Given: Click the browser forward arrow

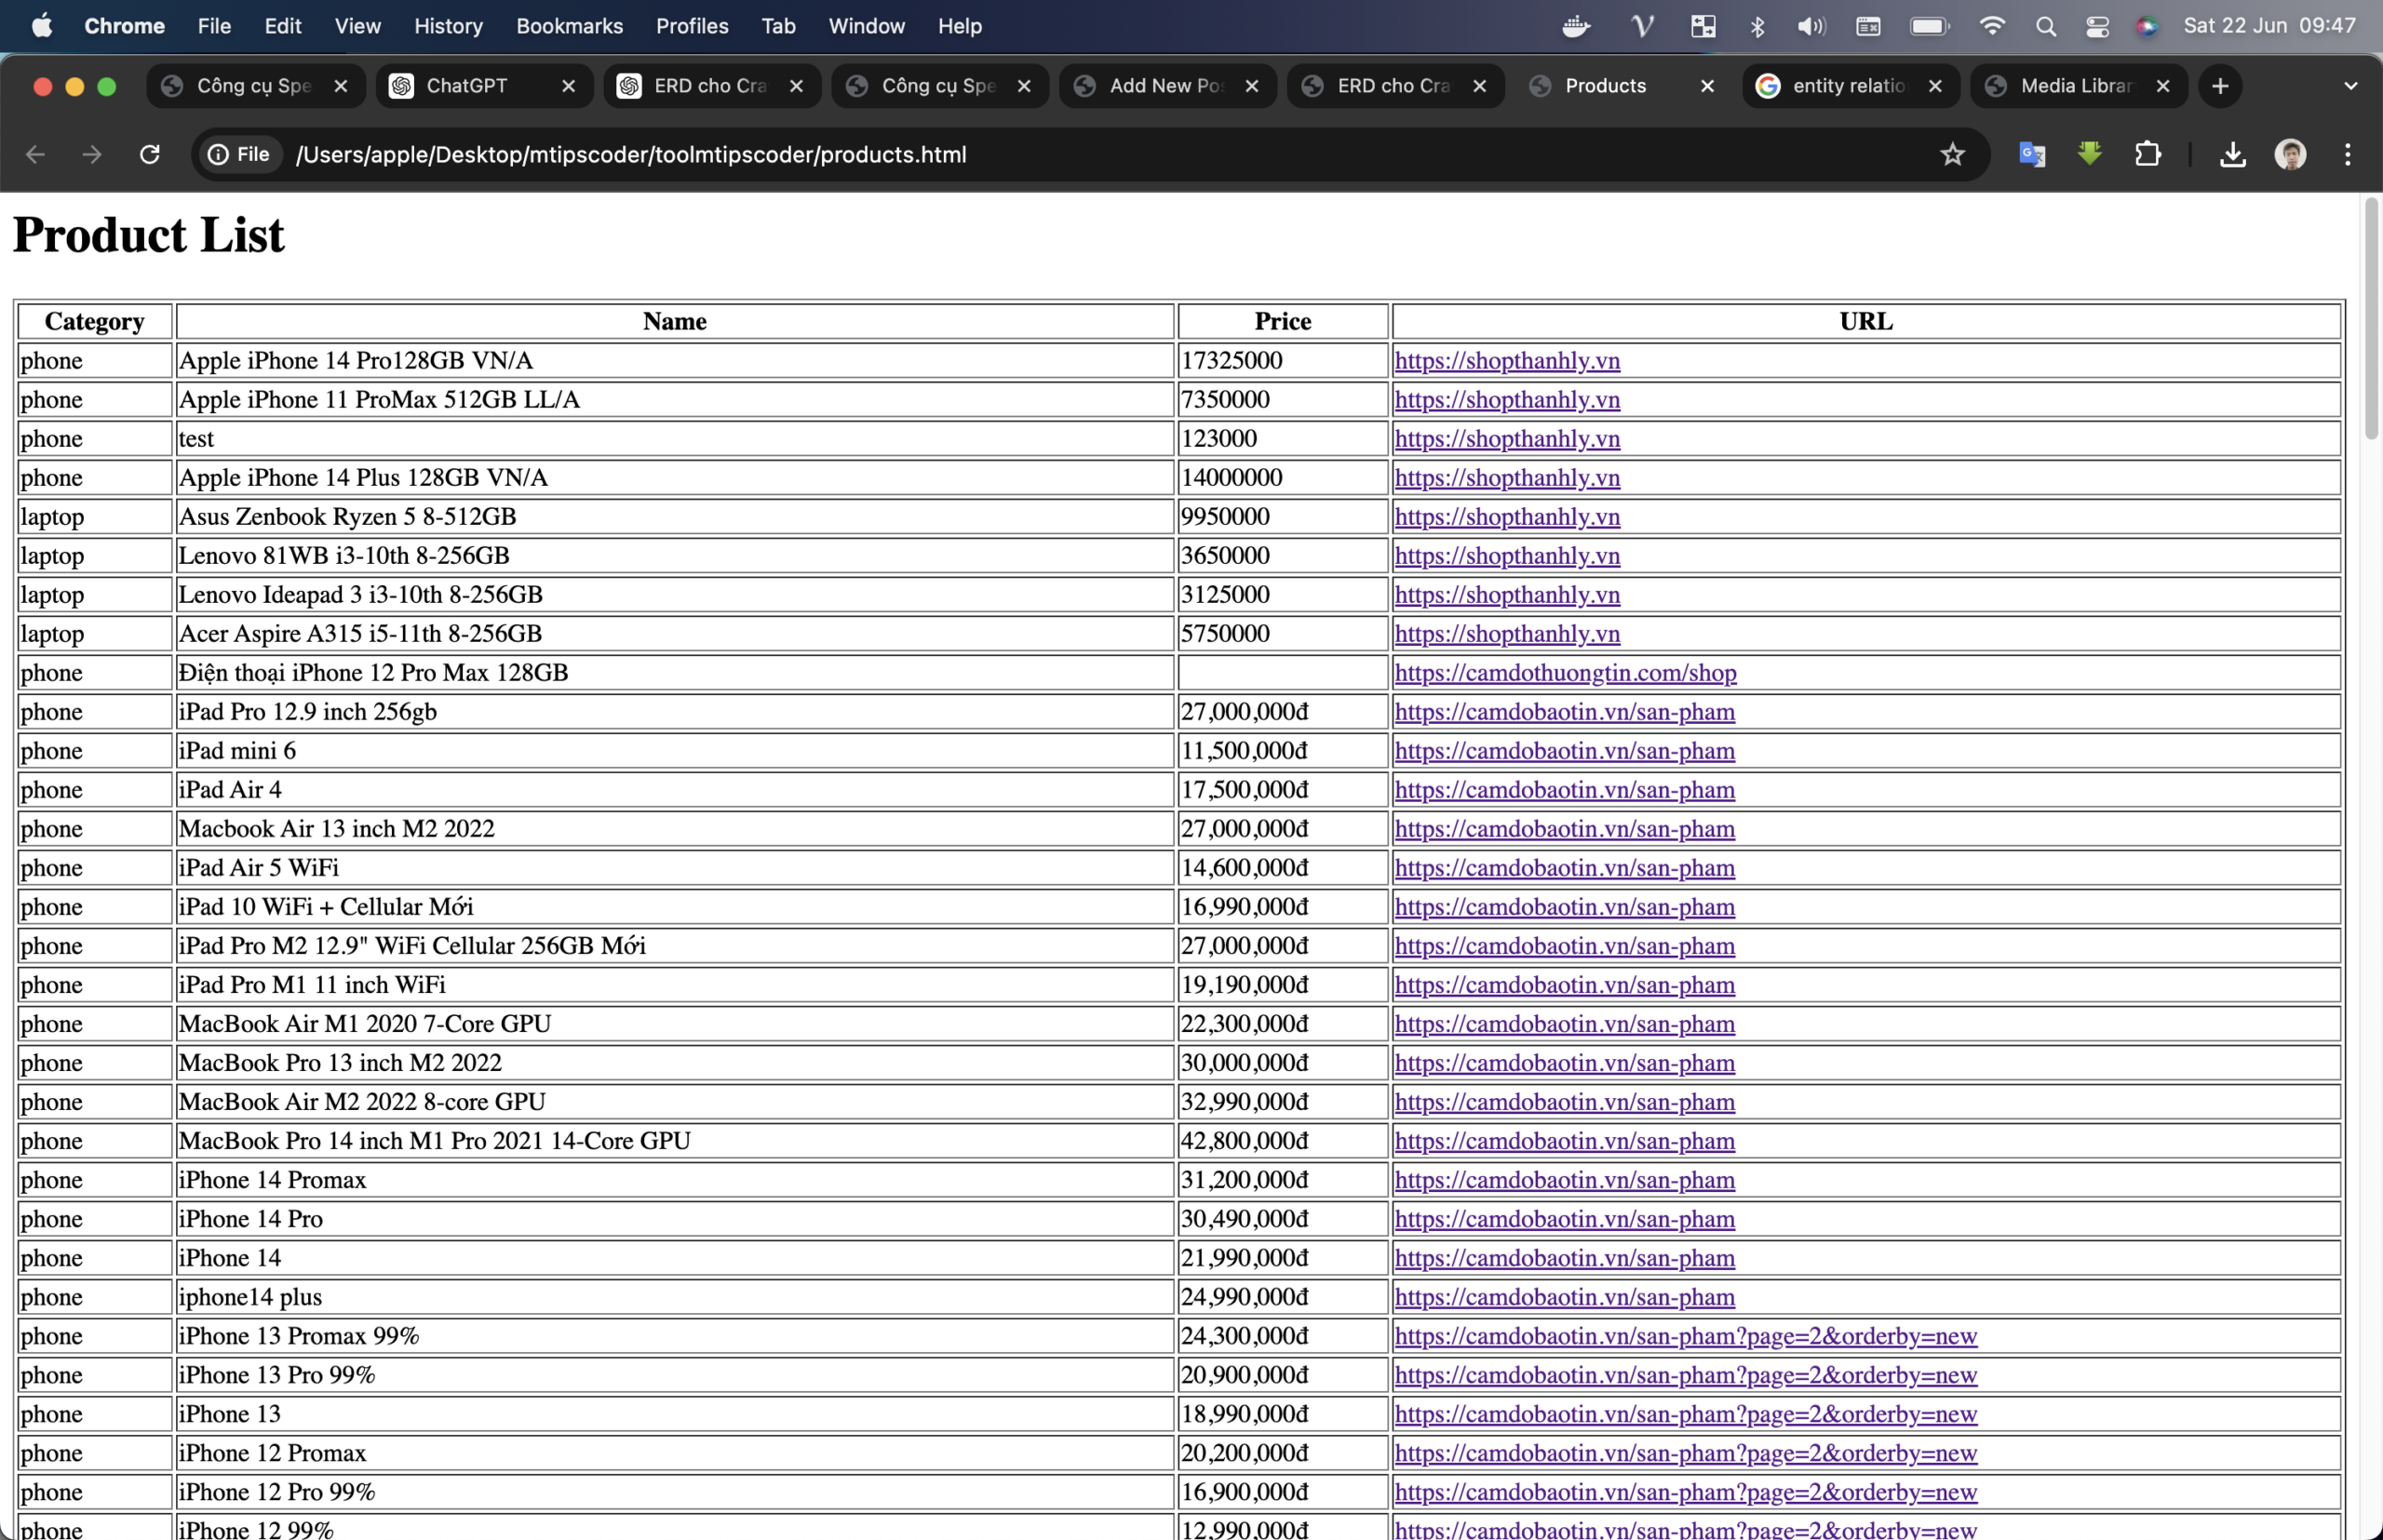Looking at the screenshot, I should point(92,154).
